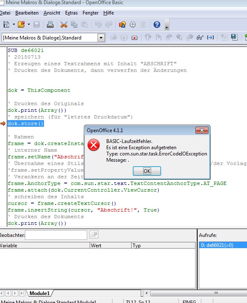
Task: Click the Copy icon
Action: [74, 25]
